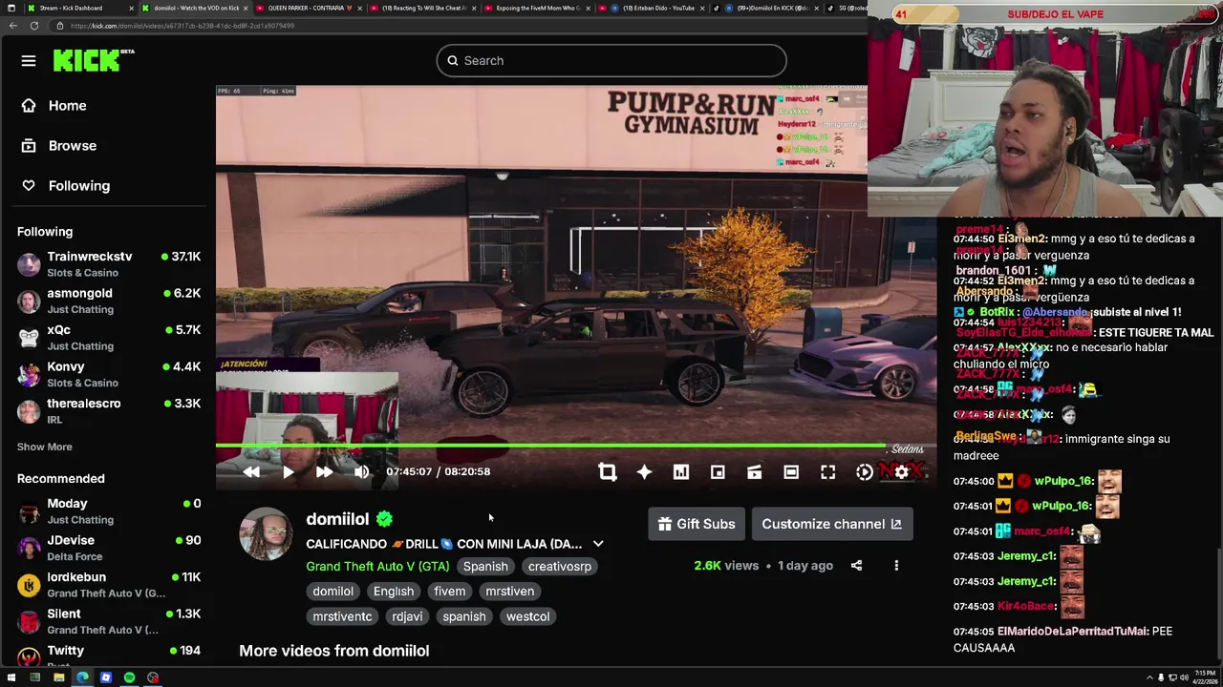Screen dimensions: 1223x687
Task: Click into the Search field
Action: (611, 61)
